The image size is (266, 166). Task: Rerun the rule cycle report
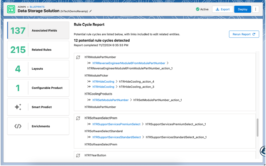pyautogui.click(x=244, y=34)
